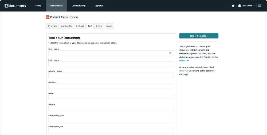
Task: Click the John Smith avatar icon
Action: click(239, 6)
